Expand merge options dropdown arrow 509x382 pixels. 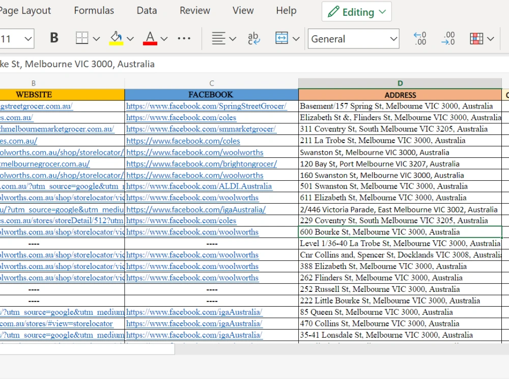296,39
